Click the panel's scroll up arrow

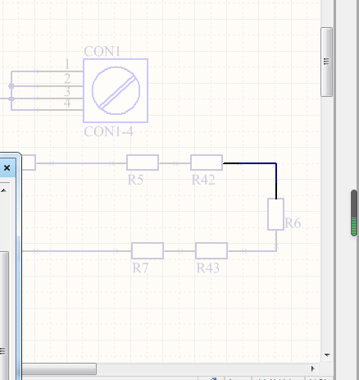click(4, 190)
